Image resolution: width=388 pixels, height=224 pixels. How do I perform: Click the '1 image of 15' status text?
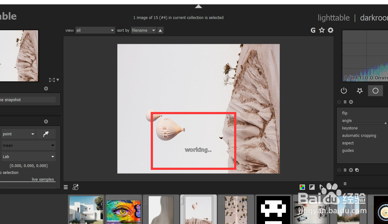[178, 18]
